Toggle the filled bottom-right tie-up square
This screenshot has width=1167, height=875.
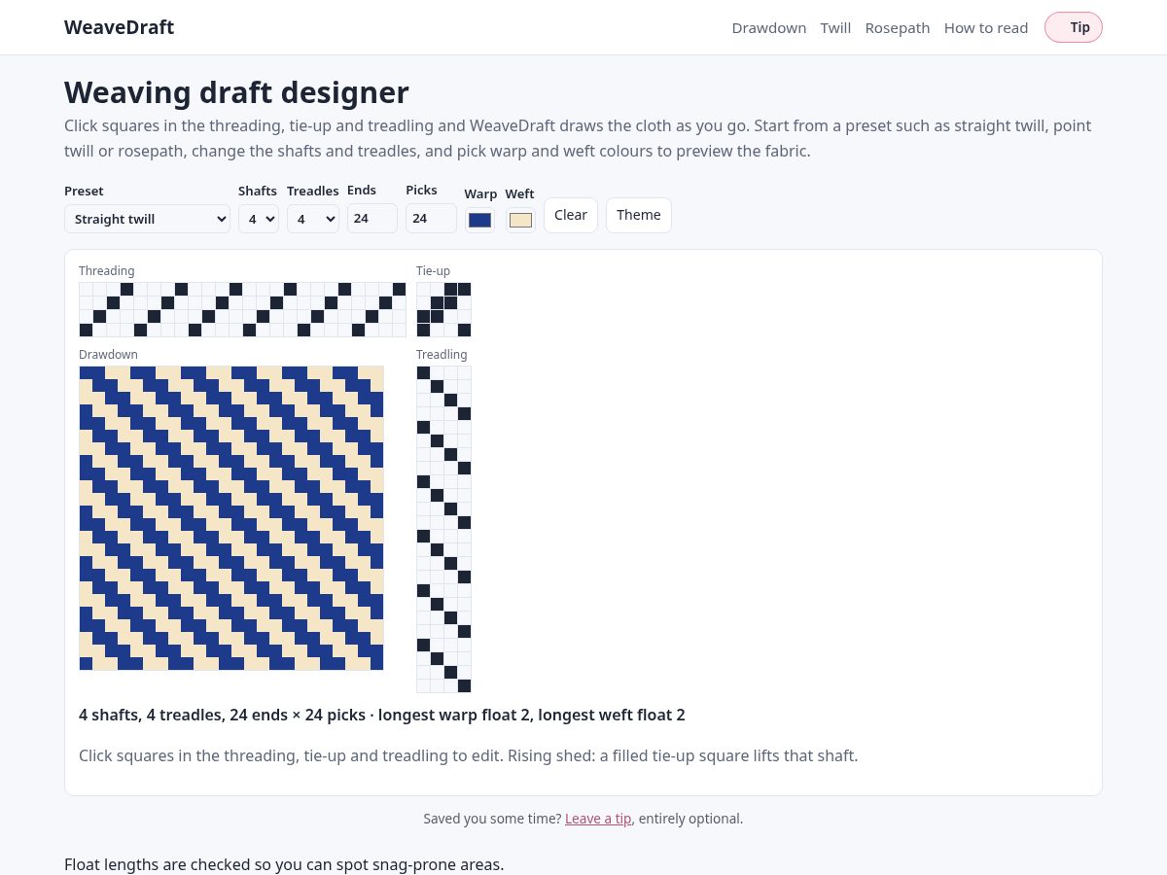[x=465, y=330]
